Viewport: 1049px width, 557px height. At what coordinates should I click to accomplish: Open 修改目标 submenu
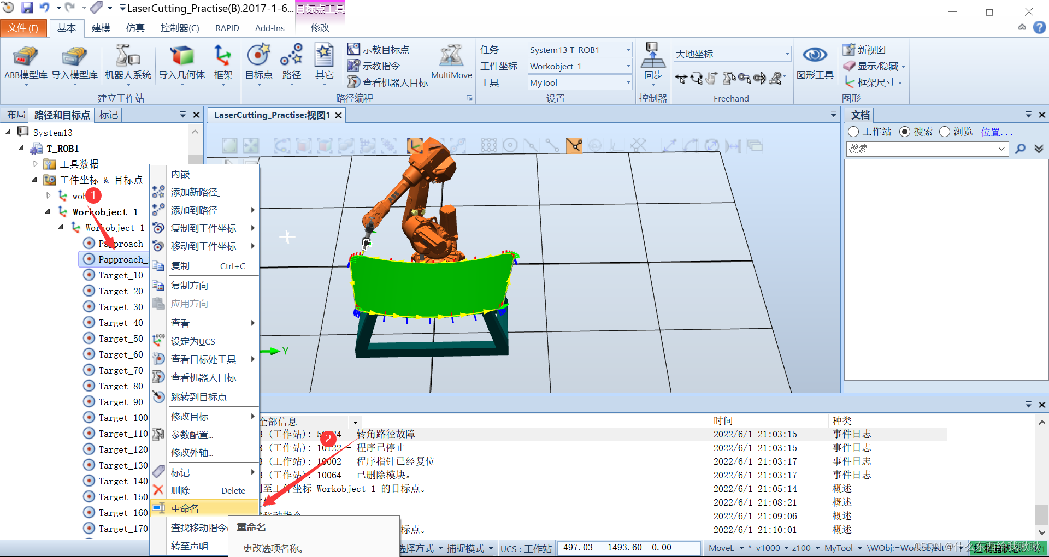[x=205, y=417]
